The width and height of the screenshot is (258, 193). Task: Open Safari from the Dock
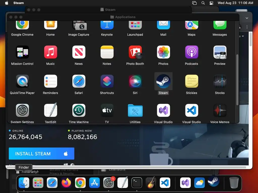click(52, 183)
